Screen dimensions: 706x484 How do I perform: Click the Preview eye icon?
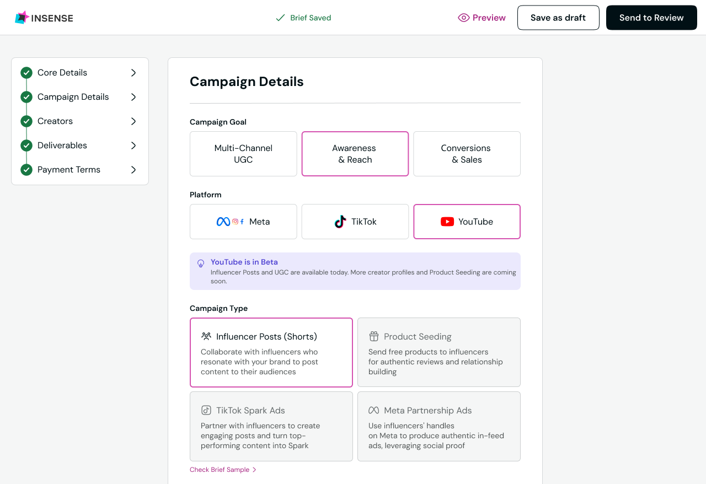pyautogui.click(x=463, y=18)
